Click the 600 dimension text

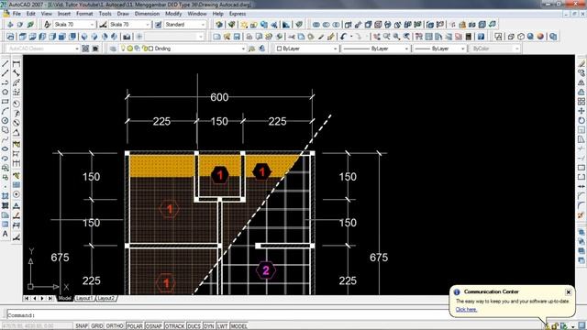(219, 97)
